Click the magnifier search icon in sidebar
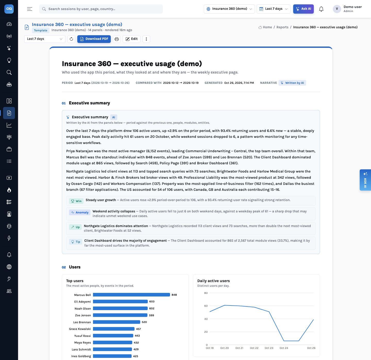 coord(9,73)
